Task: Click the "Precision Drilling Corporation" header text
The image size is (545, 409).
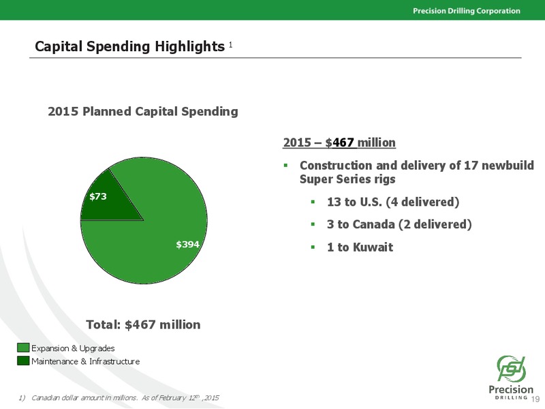Action: tap(467, 11)
